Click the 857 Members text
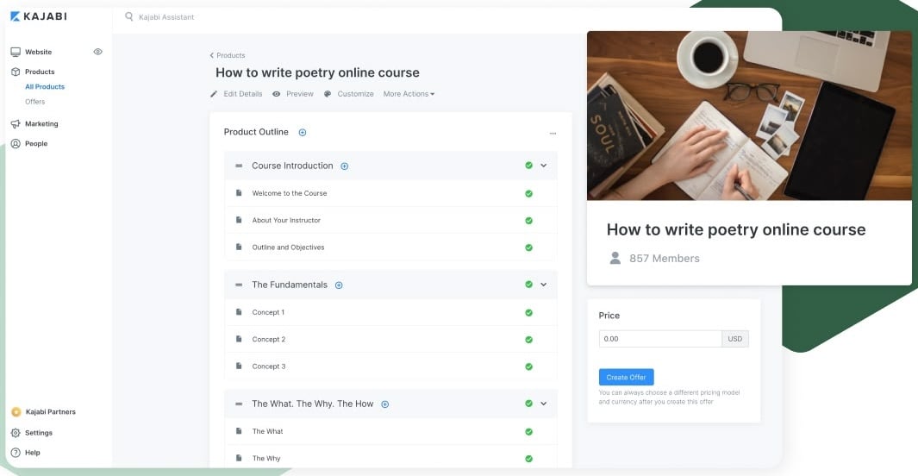Image resolution: width=918 pixels, height=476 pixels. click(665, 258)
